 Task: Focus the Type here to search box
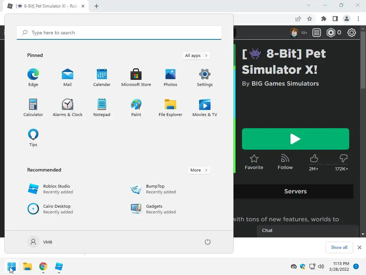click(x=119, y=33)
